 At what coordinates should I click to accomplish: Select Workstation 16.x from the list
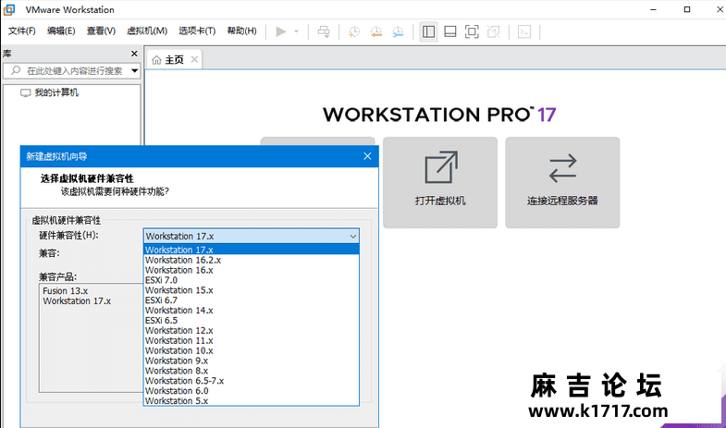252,270
